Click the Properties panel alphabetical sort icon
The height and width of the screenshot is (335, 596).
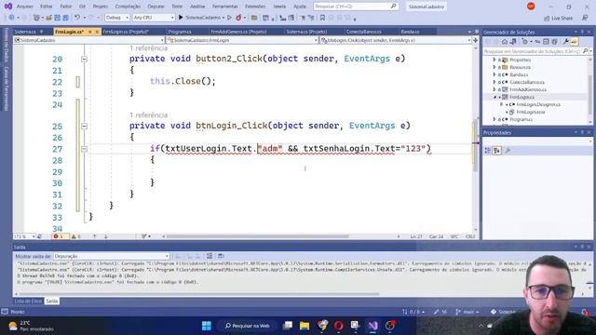(x=496, y=151)
